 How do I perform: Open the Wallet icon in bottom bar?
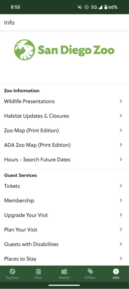click(x=64, y=271)
